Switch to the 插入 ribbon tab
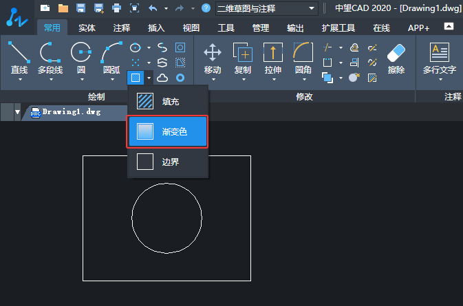The height and width of the screenshot is (306, 463). tap(156, 28)
